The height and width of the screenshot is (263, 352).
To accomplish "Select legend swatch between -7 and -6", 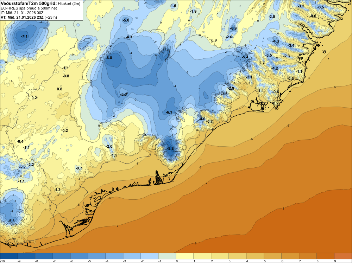I will (x=62, y=256).
